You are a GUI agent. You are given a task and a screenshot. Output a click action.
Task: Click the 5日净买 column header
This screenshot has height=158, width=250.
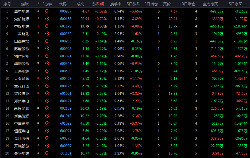point(236,4)
